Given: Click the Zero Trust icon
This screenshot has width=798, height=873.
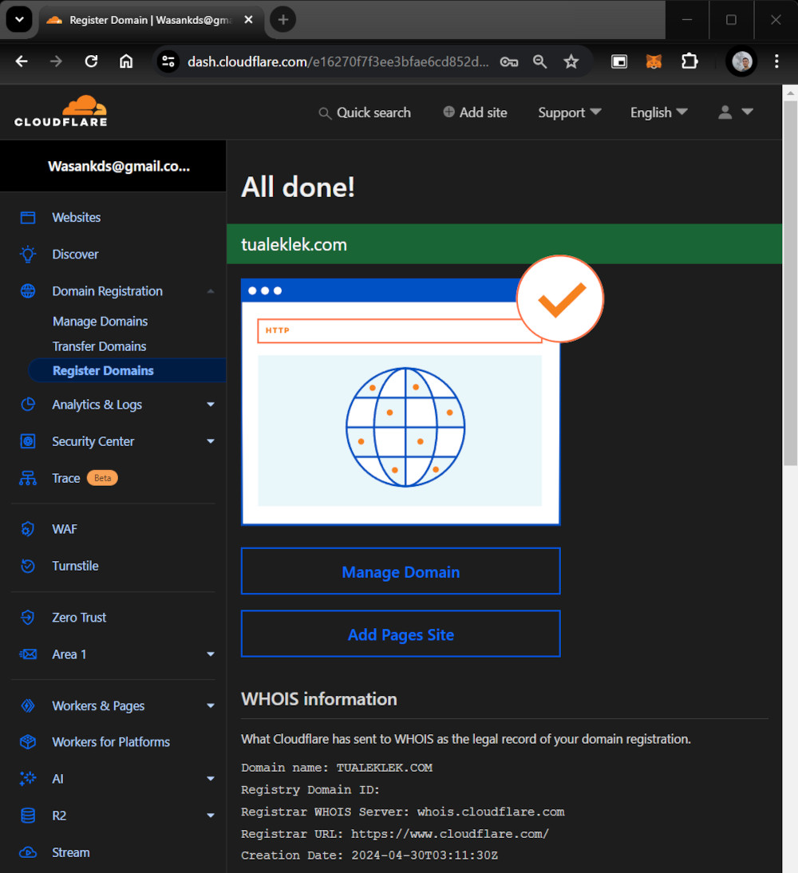Looking at the screenshot, I should pos(28,618).
